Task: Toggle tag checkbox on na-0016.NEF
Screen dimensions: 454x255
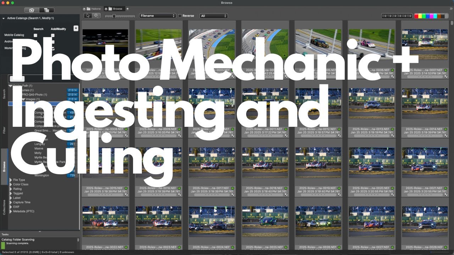Action: [179, 194]
